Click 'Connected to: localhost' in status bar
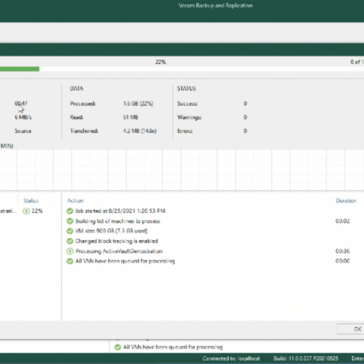 point(231,358)
